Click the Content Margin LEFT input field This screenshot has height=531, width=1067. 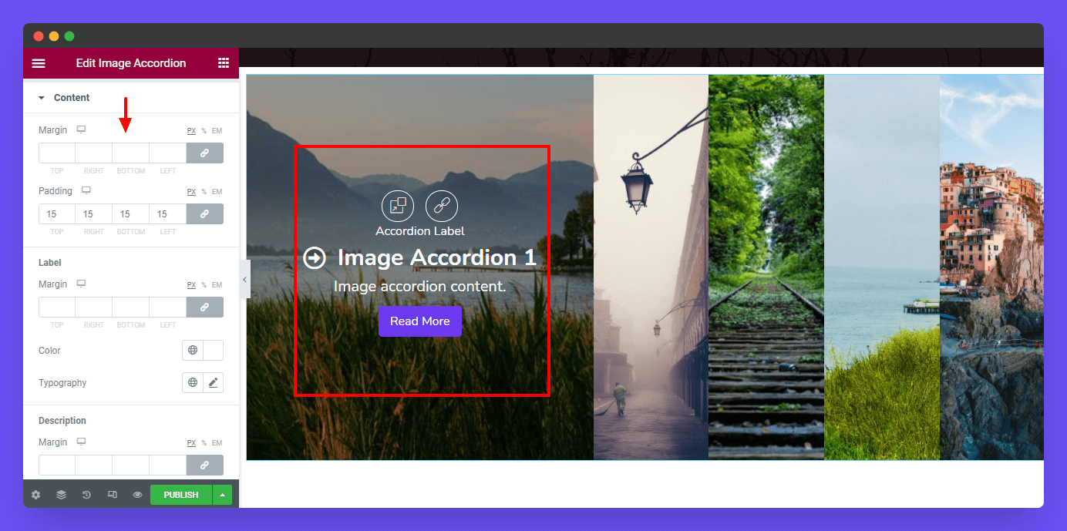(x=168, y=153)
